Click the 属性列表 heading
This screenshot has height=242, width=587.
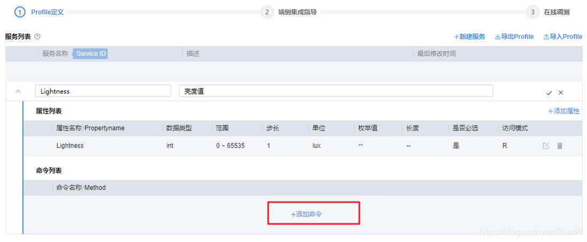[49, 111]
